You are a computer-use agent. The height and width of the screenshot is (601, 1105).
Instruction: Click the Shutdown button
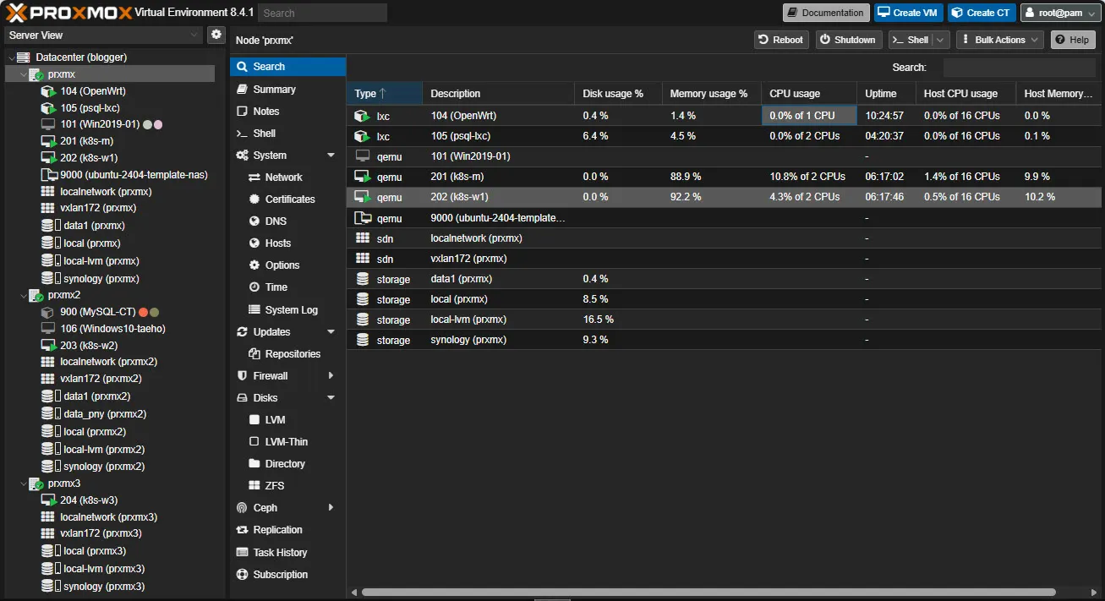(x=848, y=40)
